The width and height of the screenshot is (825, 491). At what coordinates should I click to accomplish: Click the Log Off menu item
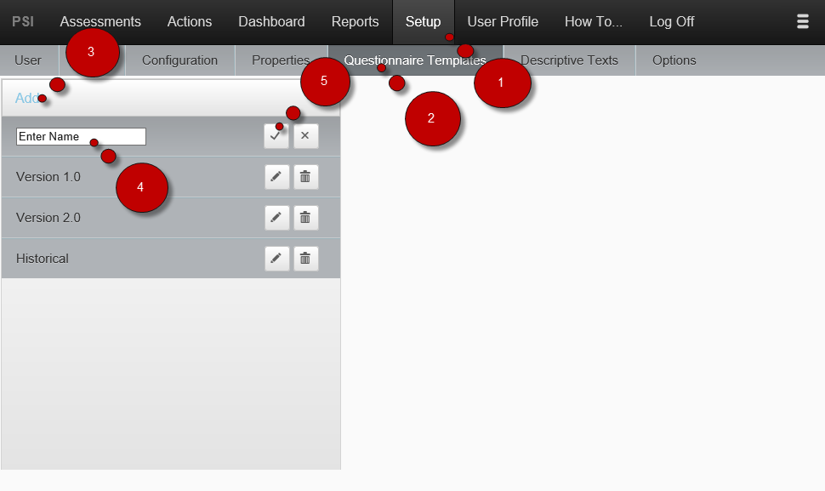point(671,21)
